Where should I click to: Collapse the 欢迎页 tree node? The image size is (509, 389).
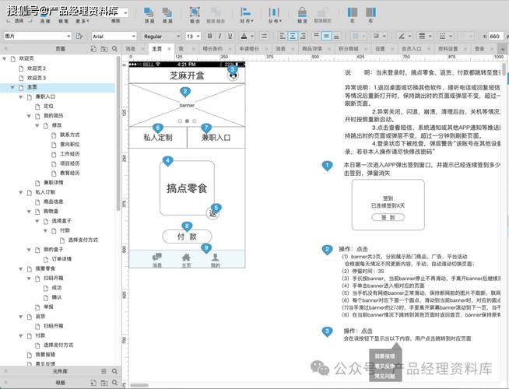point(5,58)
